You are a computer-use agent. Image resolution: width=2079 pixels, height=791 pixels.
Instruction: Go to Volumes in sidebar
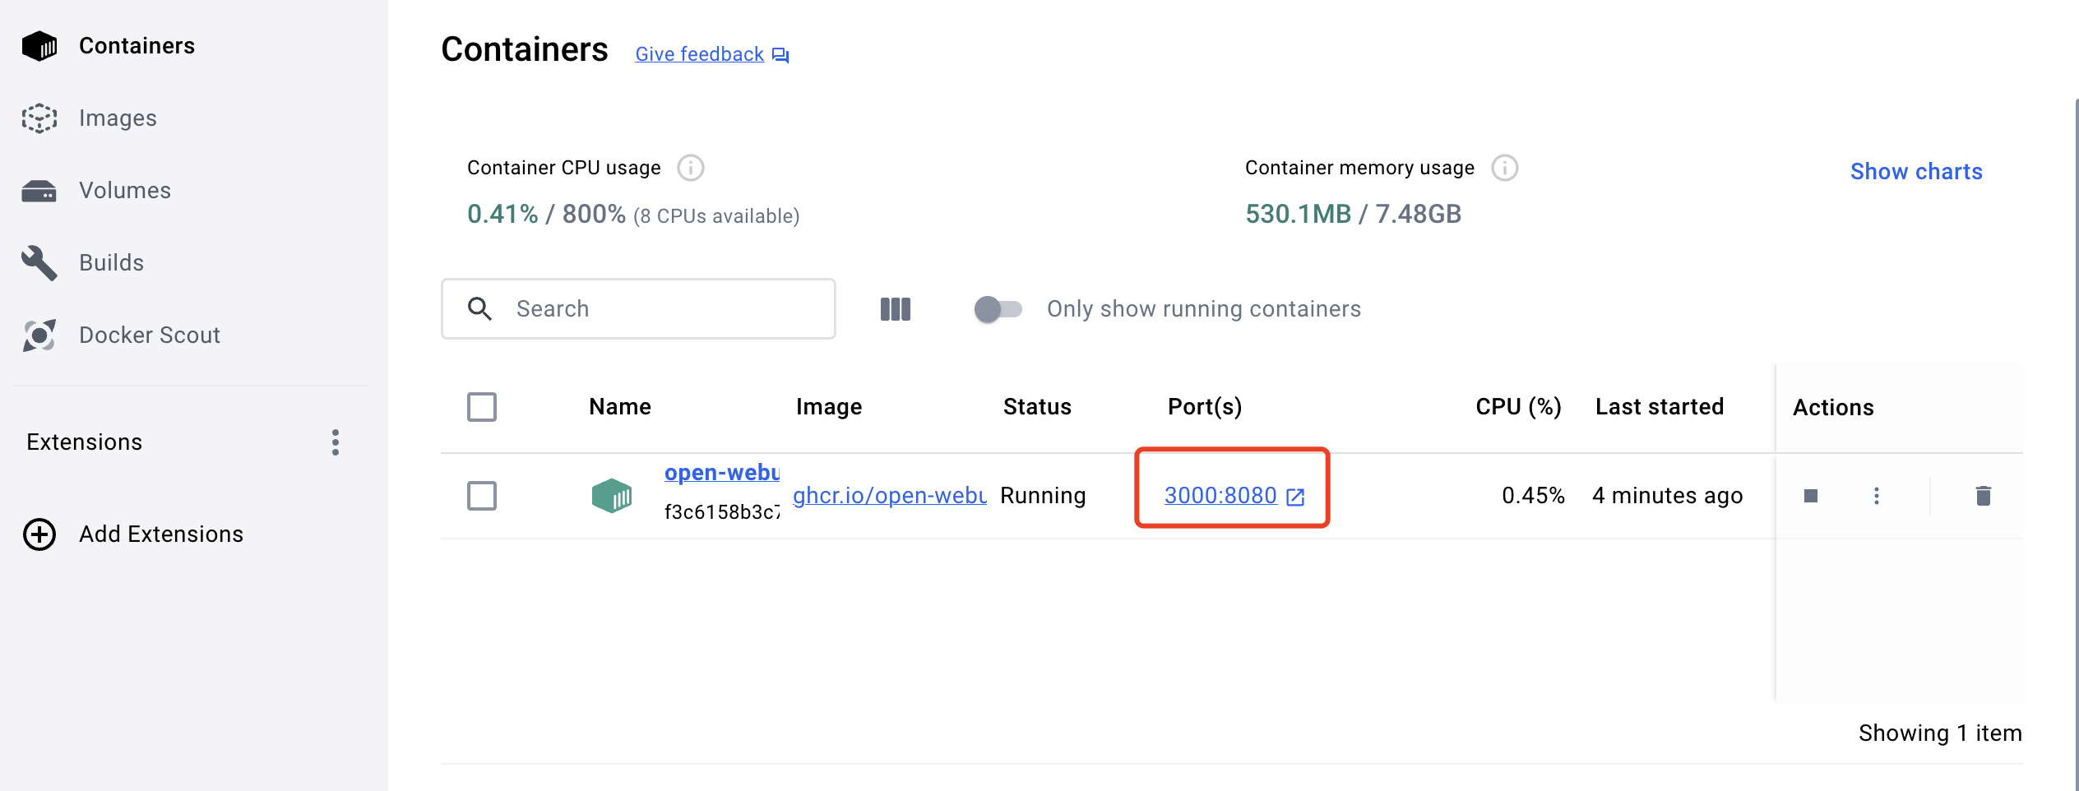(125, 191)
